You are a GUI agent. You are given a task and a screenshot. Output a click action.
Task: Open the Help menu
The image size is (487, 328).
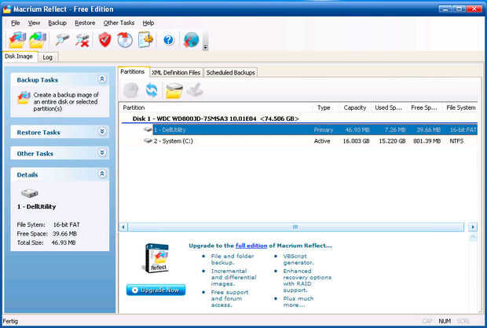(148, 23)
